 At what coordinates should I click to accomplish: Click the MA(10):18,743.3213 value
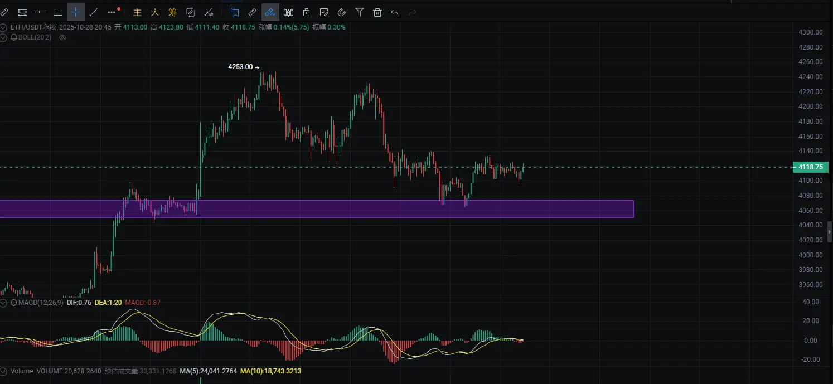(x=270, y=371)
